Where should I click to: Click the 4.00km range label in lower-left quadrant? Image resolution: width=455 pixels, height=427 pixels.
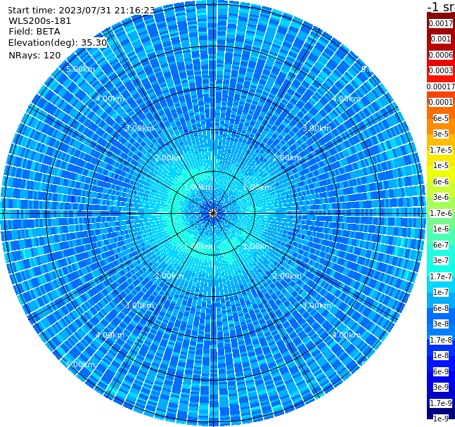pyautogui.click(x=110, y=335)
